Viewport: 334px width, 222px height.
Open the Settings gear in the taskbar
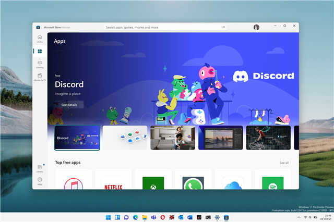coord(217,217)
